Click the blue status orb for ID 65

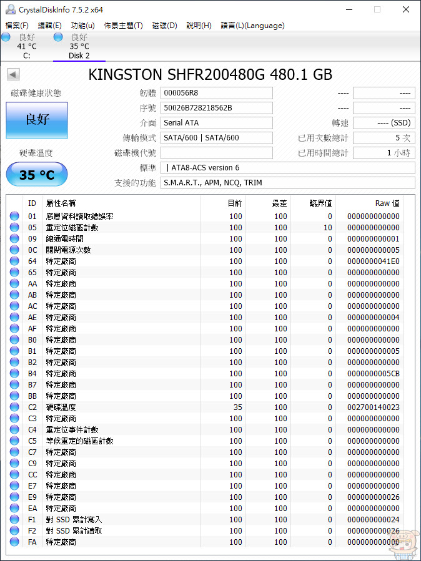pos(14,272)
